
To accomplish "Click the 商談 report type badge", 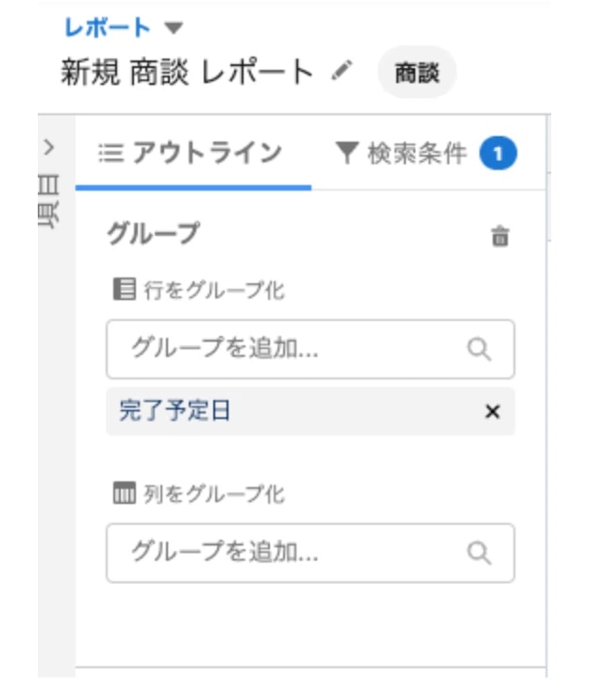I will click(x=416, y=73).
